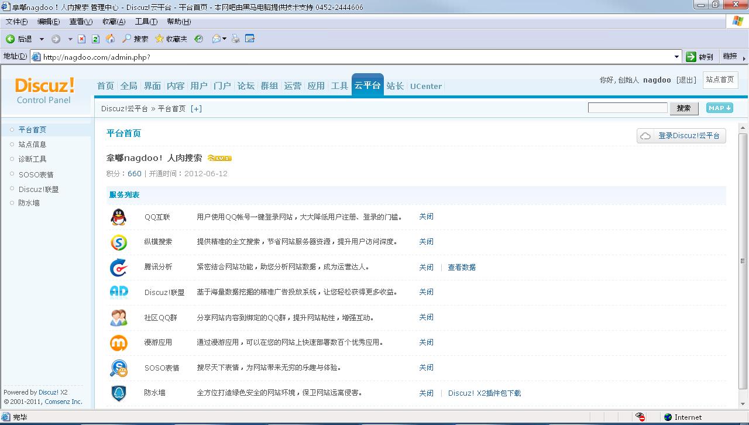The width and height of the screenshot is (749, 425).
Task: Open the Search toolbar button
Action: [135, 39]
